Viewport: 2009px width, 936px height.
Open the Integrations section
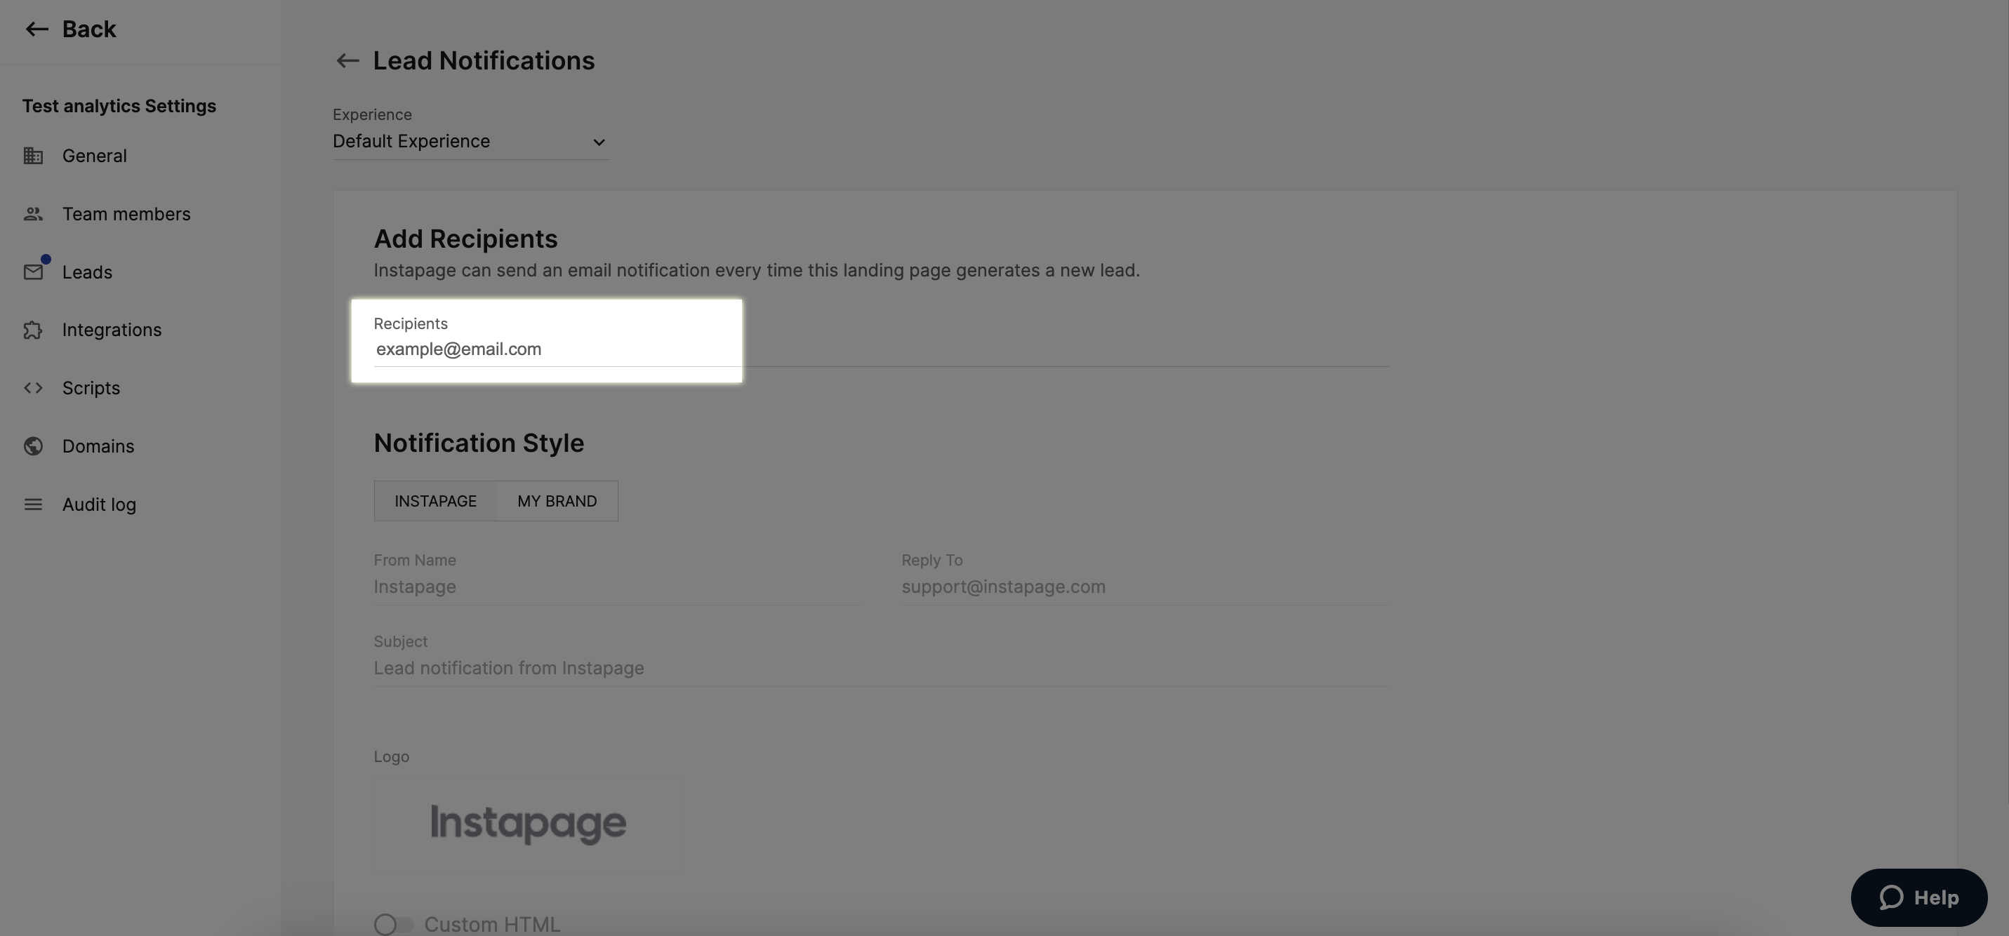[x=112, y=330]
